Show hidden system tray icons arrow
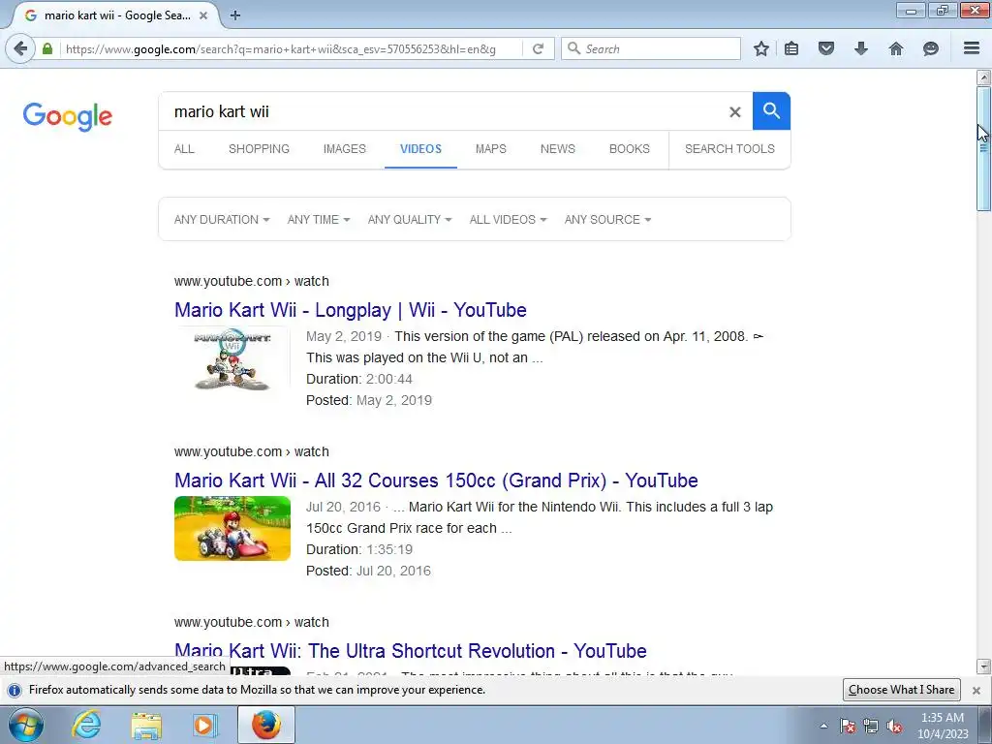The width and height of the screenshot is (992, 744). (x=823, y=726)
